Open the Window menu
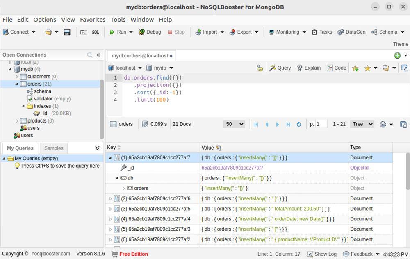This screenshot has width=410, height=259. (x=142, y=20)
